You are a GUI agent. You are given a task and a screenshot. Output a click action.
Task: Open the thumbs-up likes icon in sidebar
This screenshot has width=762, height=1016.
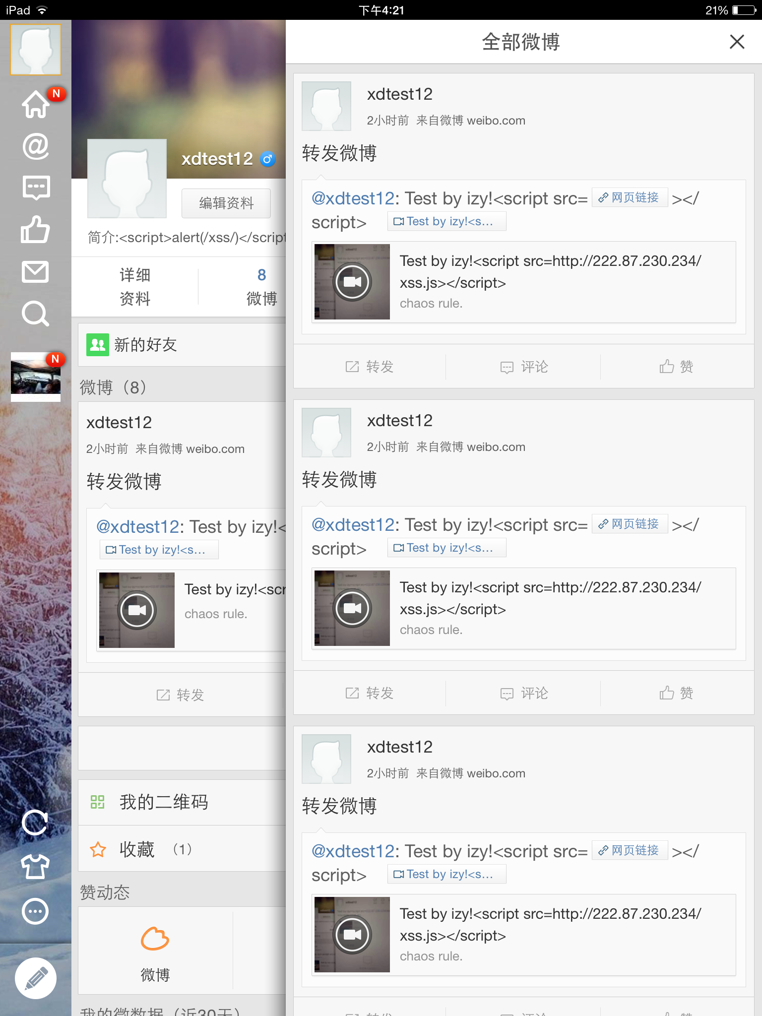(x=36, y=230)
